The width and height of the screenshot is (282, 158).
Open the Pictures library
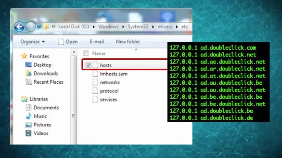42,125
